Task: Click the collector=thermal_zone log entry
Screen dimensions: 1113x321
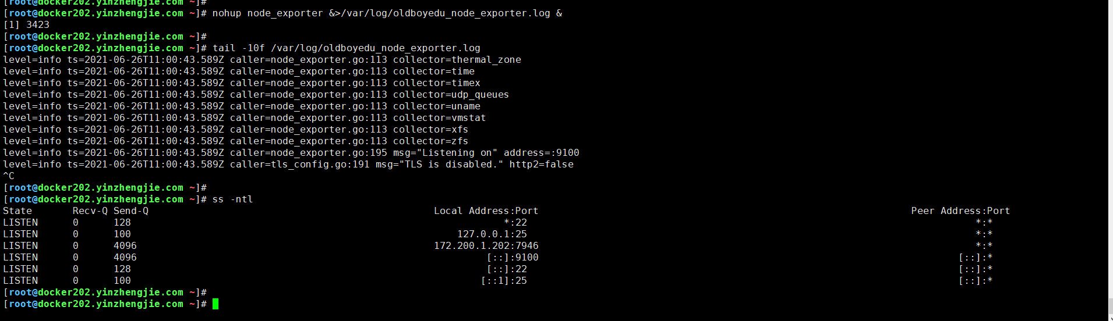Action: [262, 59]
